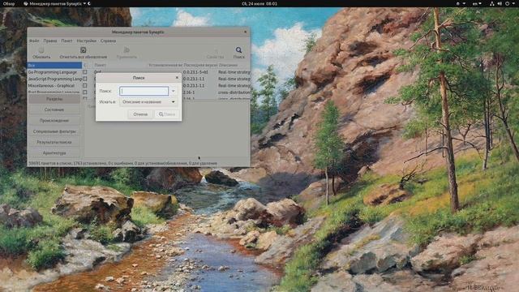Screen dimensions: 519x292
Task: Select the Состояние filter button
Action: click(54, 109)
